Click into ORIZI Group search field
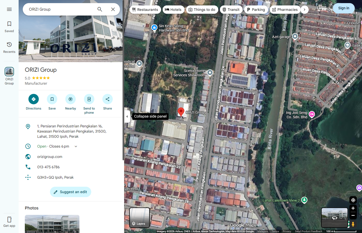 [60, 9]
